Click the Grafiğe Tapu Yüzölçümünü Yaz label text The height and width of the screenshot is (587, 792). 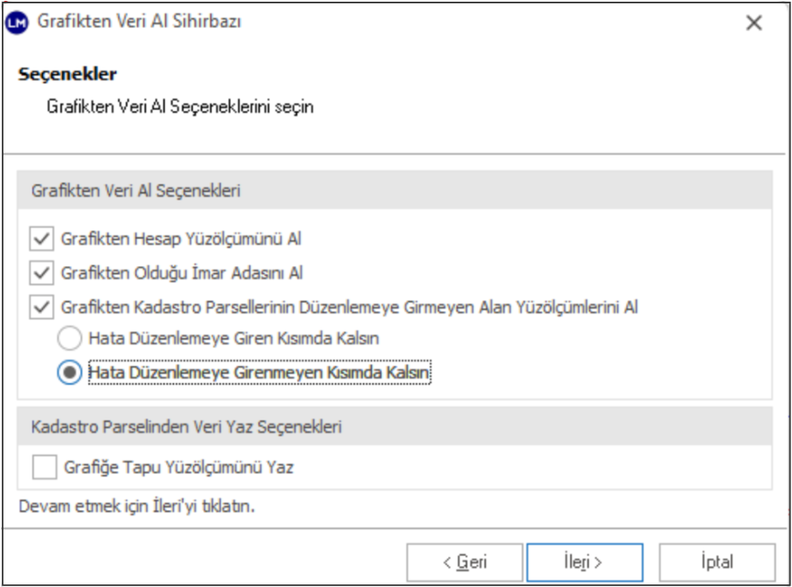click(x=178, y=466)
